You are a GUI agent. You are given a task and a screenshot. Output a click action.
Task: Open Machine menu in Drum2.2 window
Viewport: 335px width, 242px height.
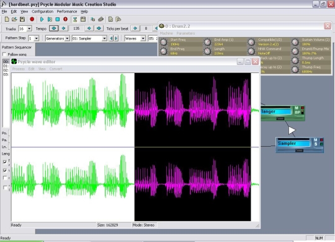pos(166,33)
